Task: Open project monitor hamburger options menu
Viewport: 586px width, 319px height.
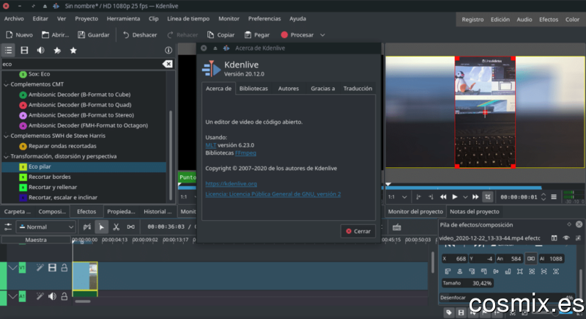Action: [554, 197]
